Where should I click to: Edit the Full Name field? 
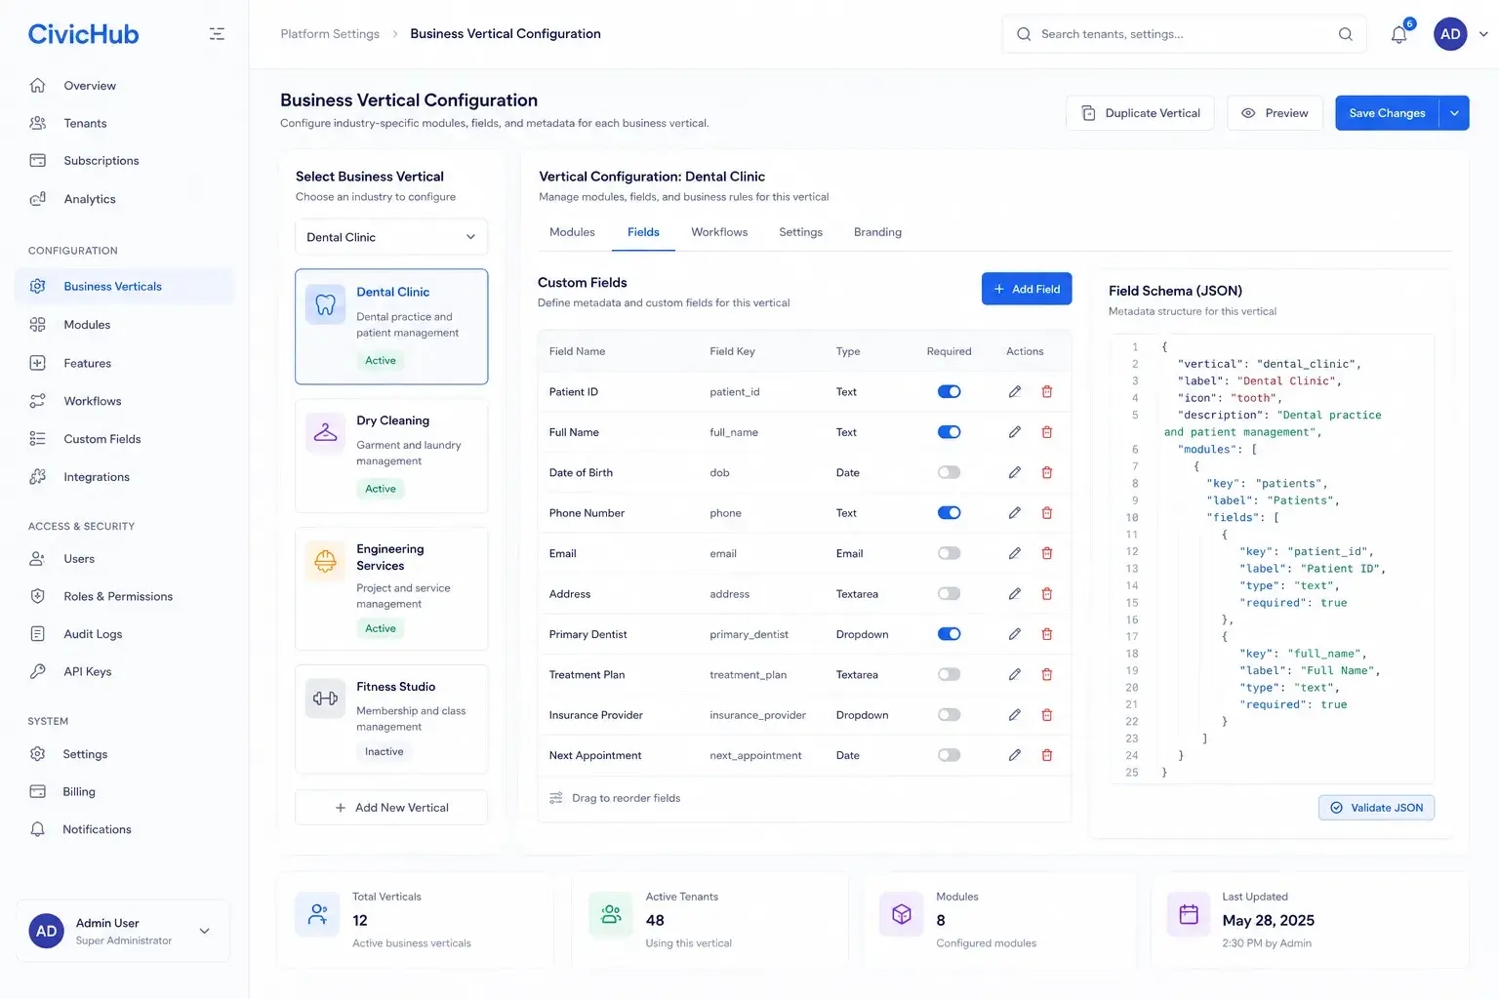click(1015, 432)
